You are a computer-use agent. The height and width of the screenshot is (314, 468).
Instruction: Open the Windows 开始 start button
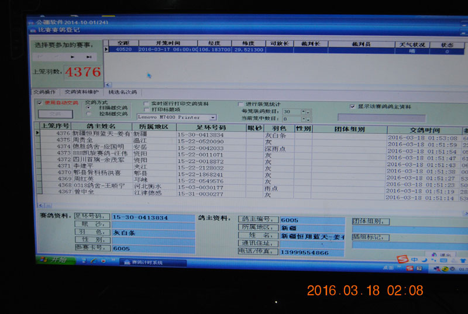click(x=53, y=260)
